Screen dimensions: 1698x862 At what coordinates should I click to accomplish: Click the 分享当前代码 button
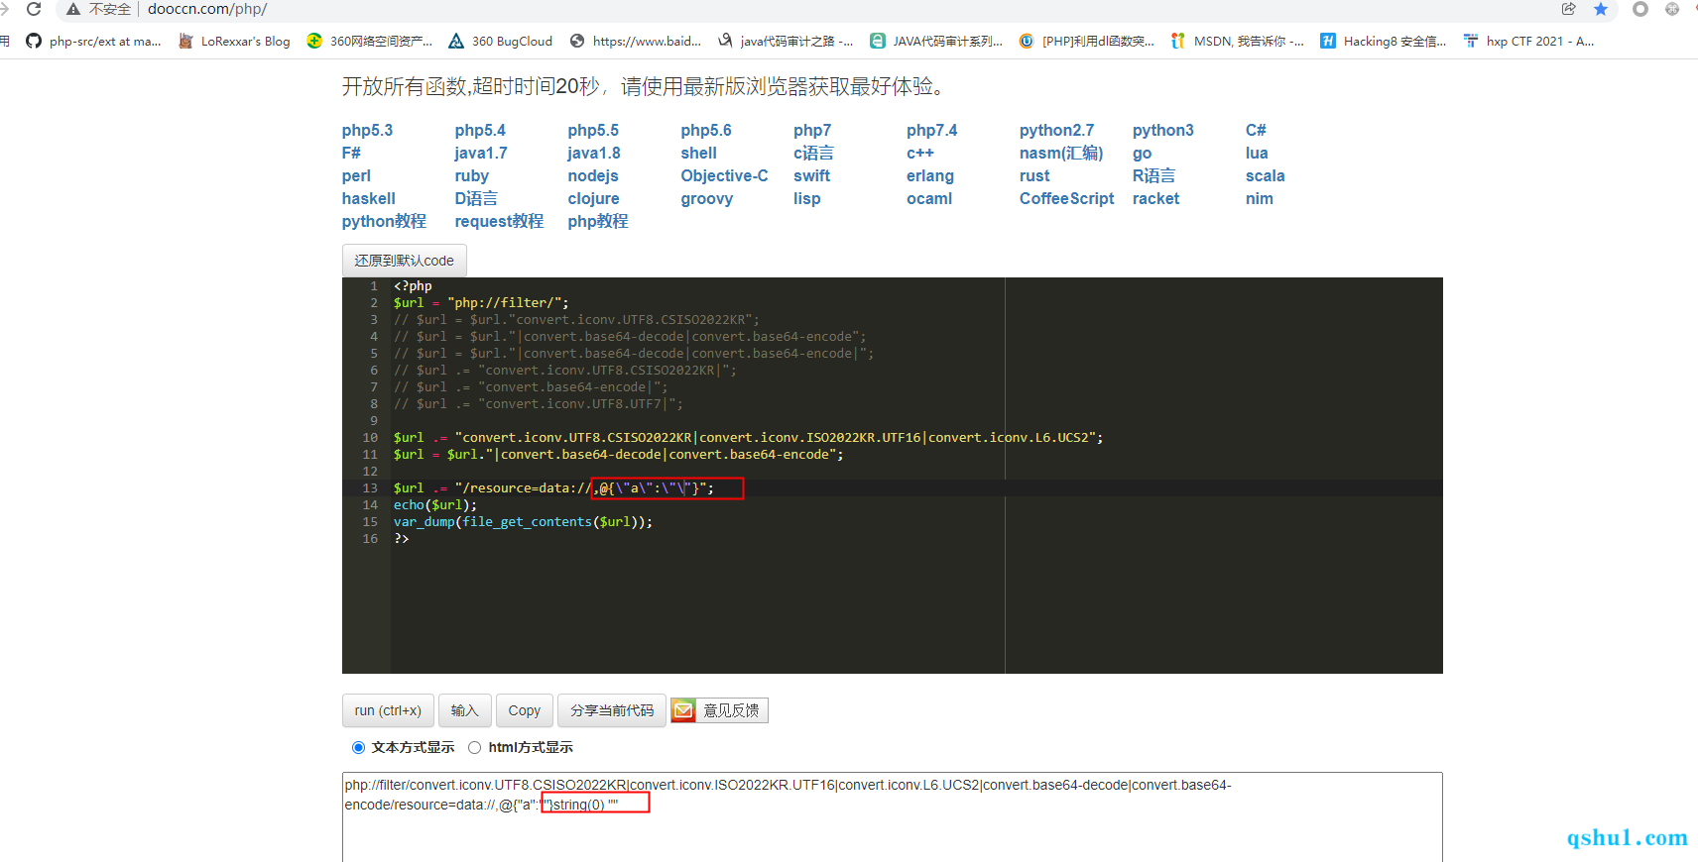(x=612, y=710)
